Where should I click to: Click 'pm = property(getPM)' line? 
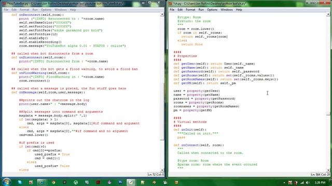(x=192, y=110)
